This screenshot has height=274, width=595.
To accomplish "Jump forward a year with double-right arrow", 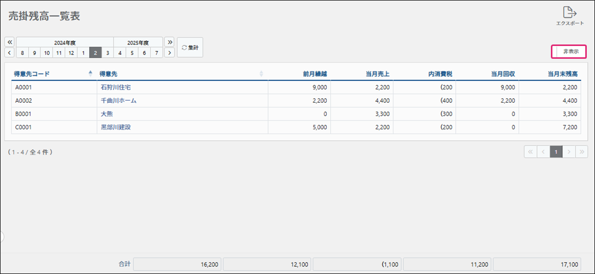I will pos(169,42).
